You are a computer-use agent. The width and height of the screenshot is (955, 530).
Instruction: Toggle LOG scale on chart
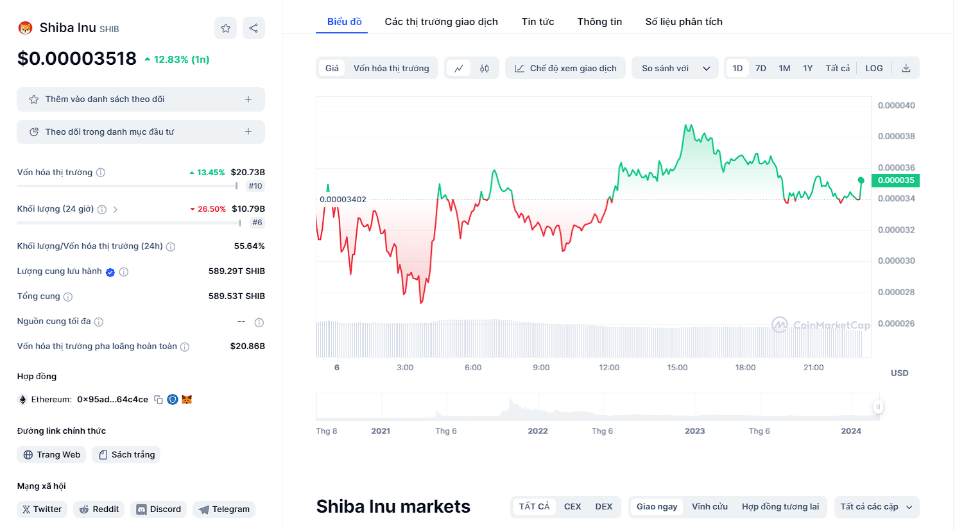point(874,68)
